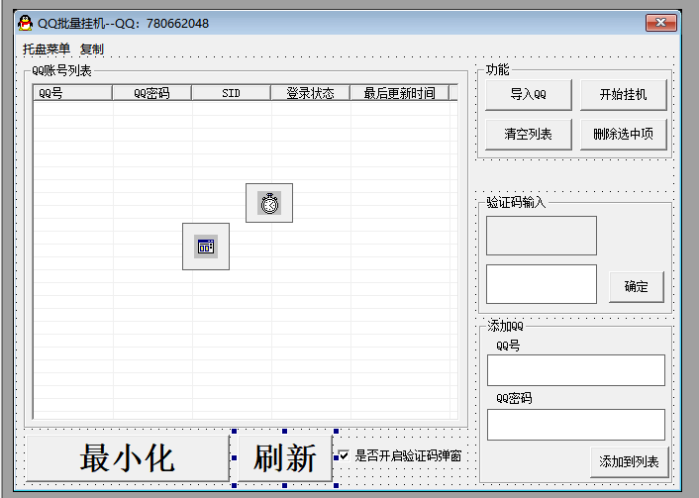
Task: Click the captcha image display box
Action: coord(542,236)
